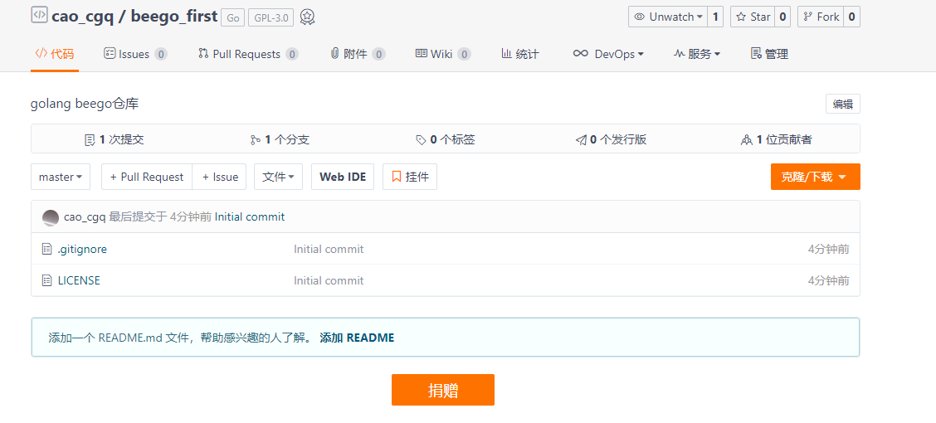View the 1 次提交 commits history
The image size is (936, 423).
[x=115, y=139]
